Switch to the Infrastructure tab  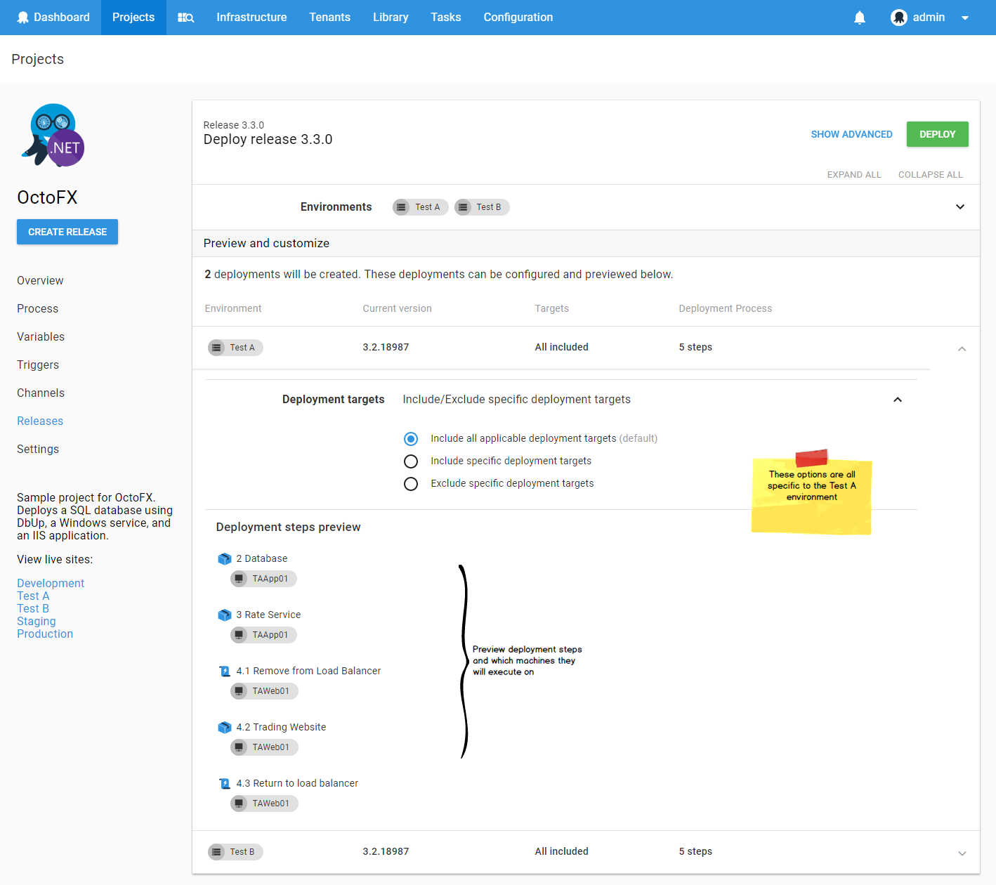point(251,17)
